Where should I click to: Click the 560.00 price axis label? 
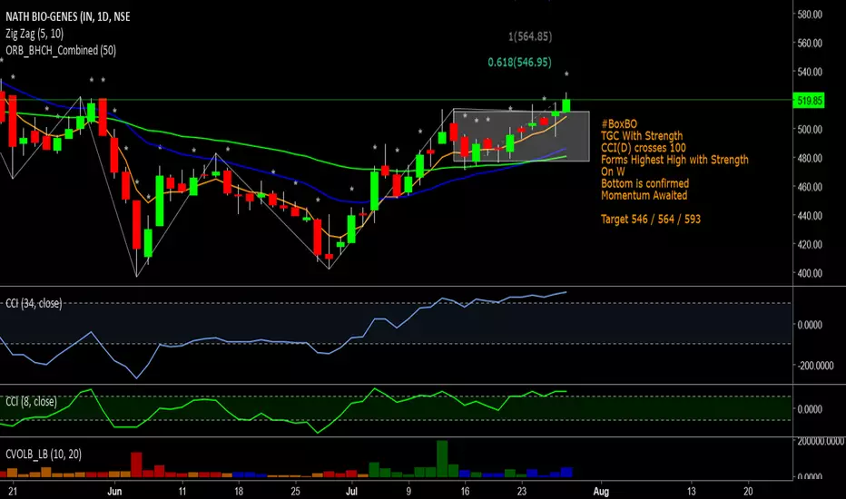pos(810,44)
